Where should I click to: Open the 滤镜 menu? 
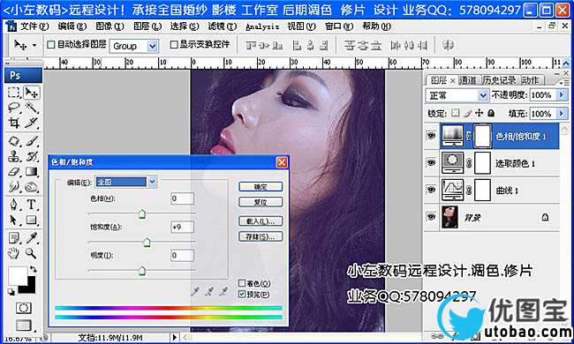click(223, 26)
